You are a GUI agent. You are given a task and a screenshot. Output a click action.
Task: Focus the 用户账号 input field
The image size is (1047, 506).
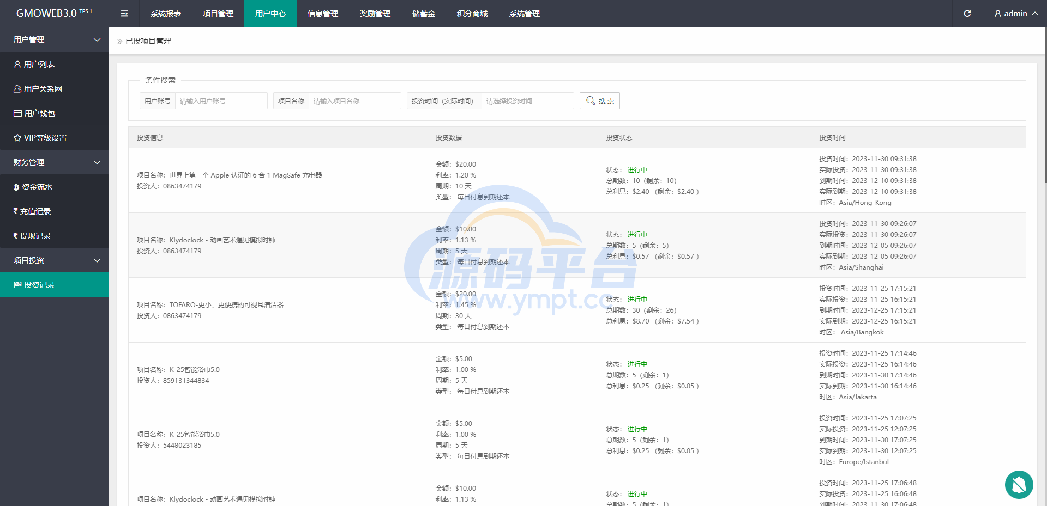(x=221, y=101)
